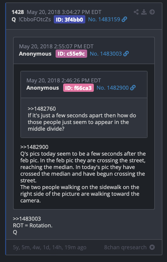Screen dimensions: 167x262
Task: Click the share icon for post 1428
Action: point(136,12)
